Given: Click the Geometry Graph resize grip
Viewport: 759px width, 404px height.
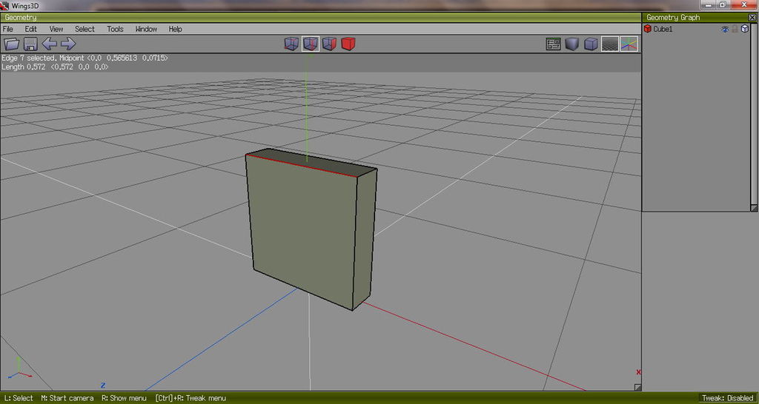Looking at the screenshot, I should pos(754,208).
